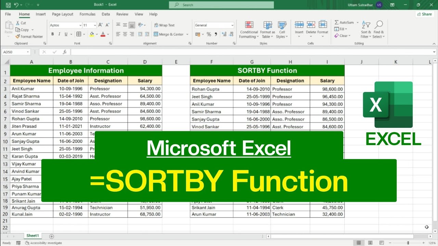Viewport: 438px width, 246px height.
Task: Click the Align Right icon
Action: [x=132, y=34]
